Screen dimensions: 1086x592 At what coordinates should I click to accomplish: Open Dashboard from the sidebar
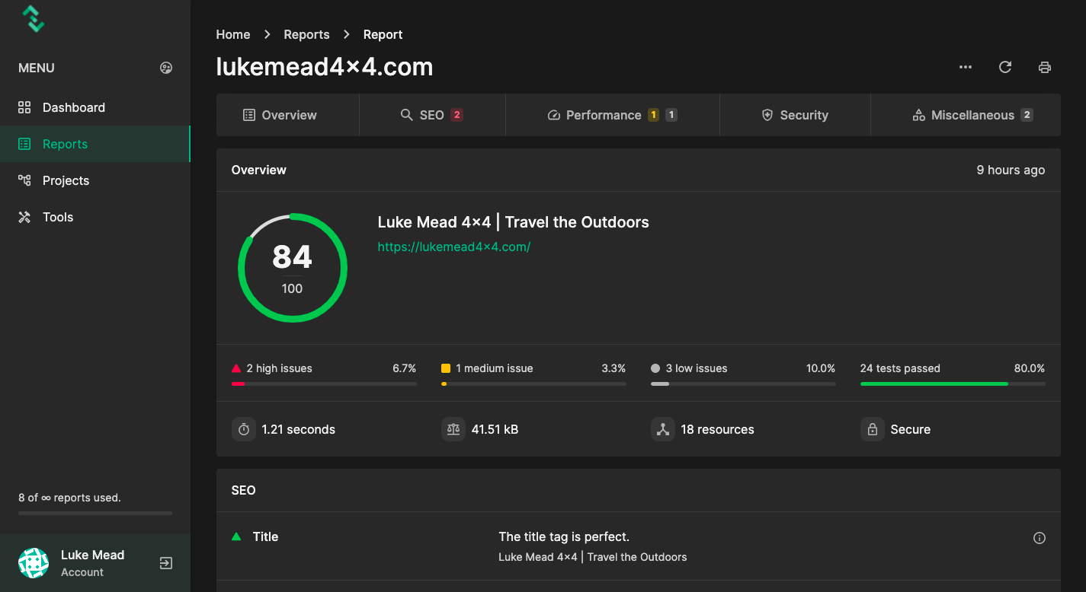tap(95, 107)
